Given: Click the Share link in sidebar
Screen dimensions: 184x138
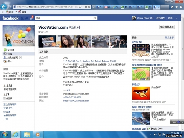Looking at the screenshot, I should [5, 119].
